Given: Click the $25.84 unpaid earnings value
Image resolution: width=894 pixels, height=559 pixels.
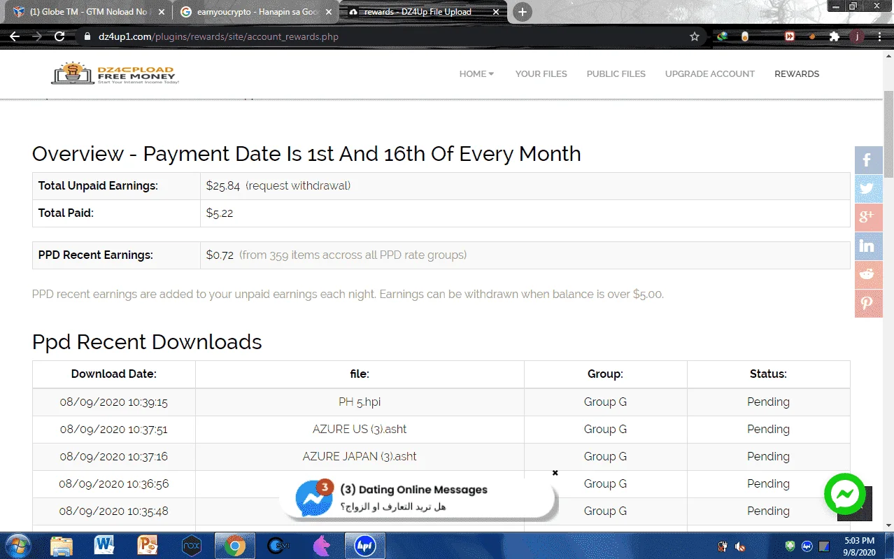Looking at the screenshot, I should [223, 185].
